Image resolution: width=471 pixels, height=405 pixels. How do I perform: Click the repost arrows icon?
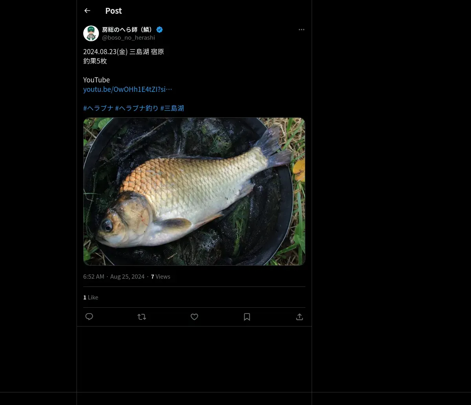pos(142,317)
